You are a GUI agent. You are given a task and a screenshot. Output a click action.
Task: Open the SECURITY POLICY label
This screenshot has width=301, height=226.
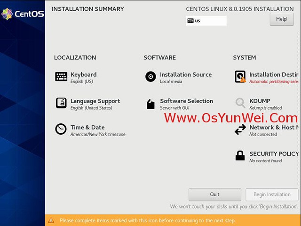click(274, 154)
